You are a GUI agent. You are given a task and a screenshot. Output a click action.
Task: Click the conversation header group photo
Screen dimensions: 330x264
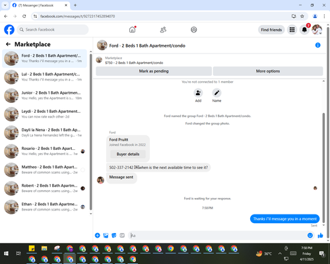pyautogui.click(x=102, y=45)
